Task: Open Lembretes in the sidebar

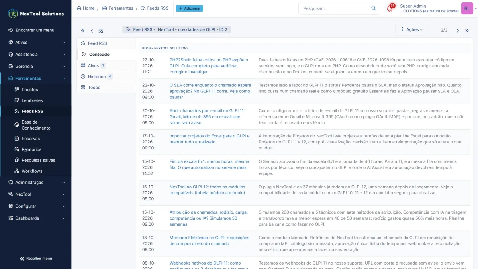Action: pyautogui.click(x=36, y=100)
